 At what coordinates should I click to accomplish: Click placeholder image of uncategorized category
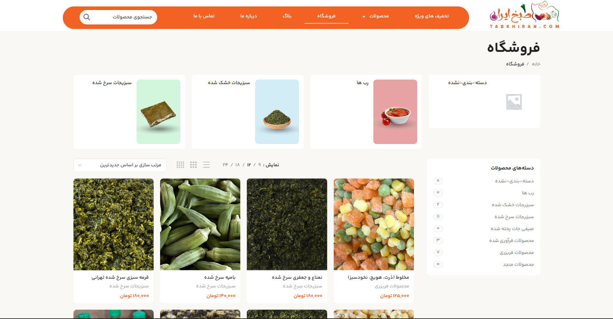pyautogui.click(x=514, y=102)
